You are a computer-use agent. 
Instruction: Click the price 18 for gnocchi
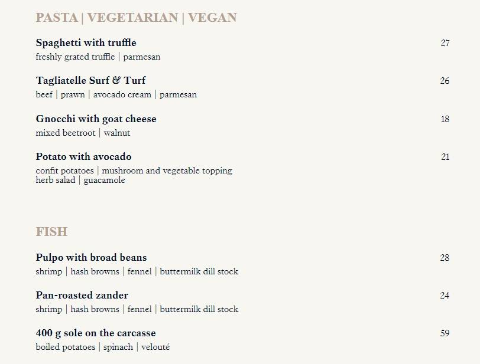445,119
